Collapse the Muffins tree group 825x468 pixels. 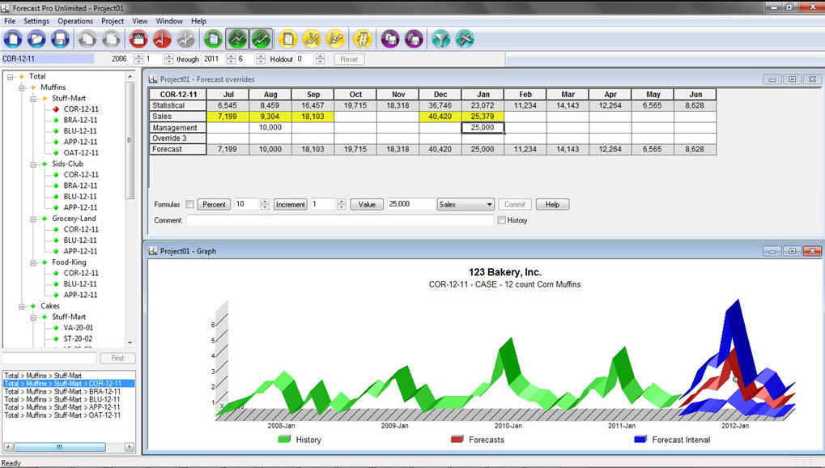tap(22, 87)
